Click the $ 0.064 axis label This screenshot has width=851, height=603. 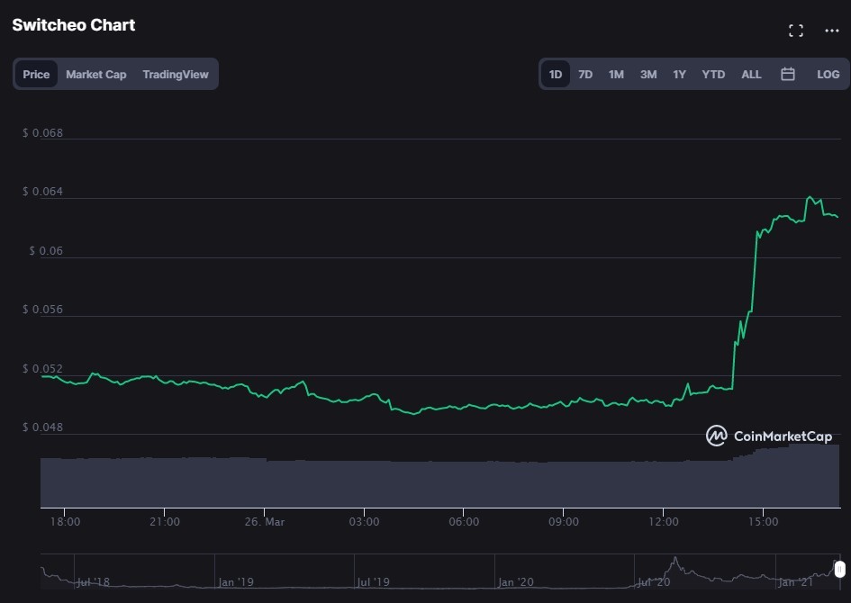tap(42, 192)
